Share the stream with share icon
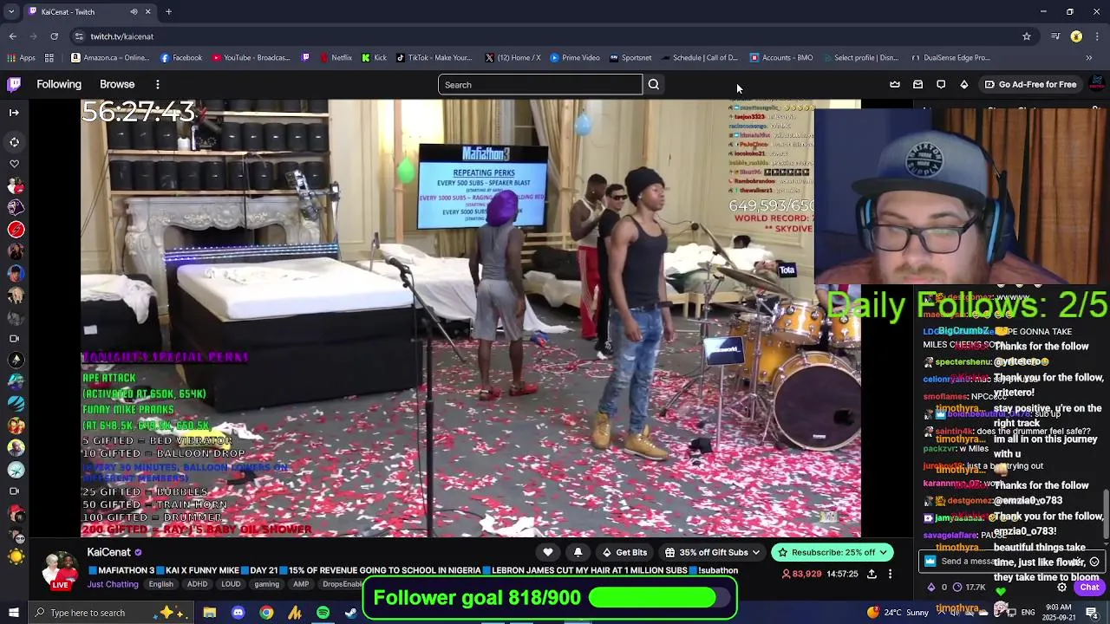This screenshot has height=624, width=1110. (872, 574)
